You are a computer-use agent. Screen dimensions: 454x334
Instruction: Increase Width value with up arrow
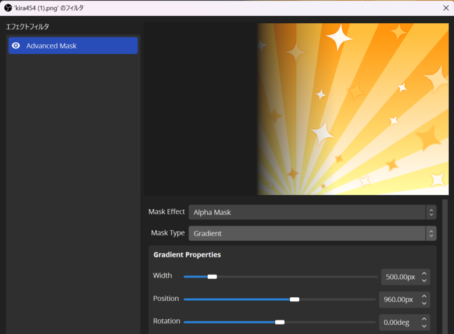tap(424, 273)
